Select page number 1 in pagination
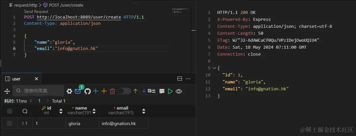The width and height of the screenshot is (356, 136). (x=39, y=101)
